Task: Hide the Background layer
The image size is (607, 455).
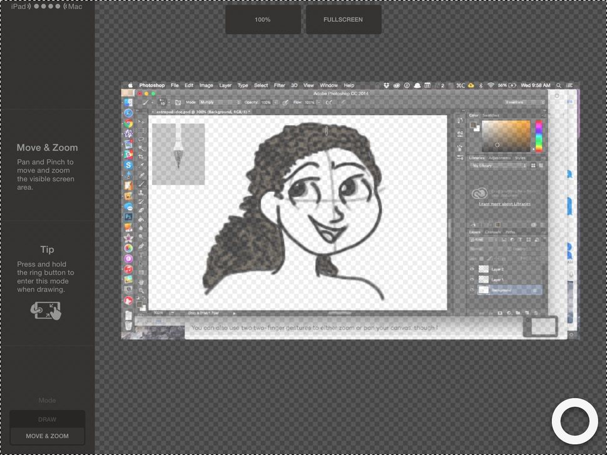Action: tap(472, 289)
